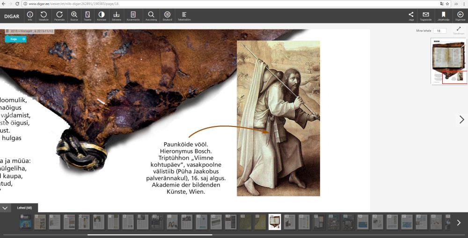Rotate page left with Vasakule
The height and width of the screenshot is (238, 468).
(x=44, y=15)
